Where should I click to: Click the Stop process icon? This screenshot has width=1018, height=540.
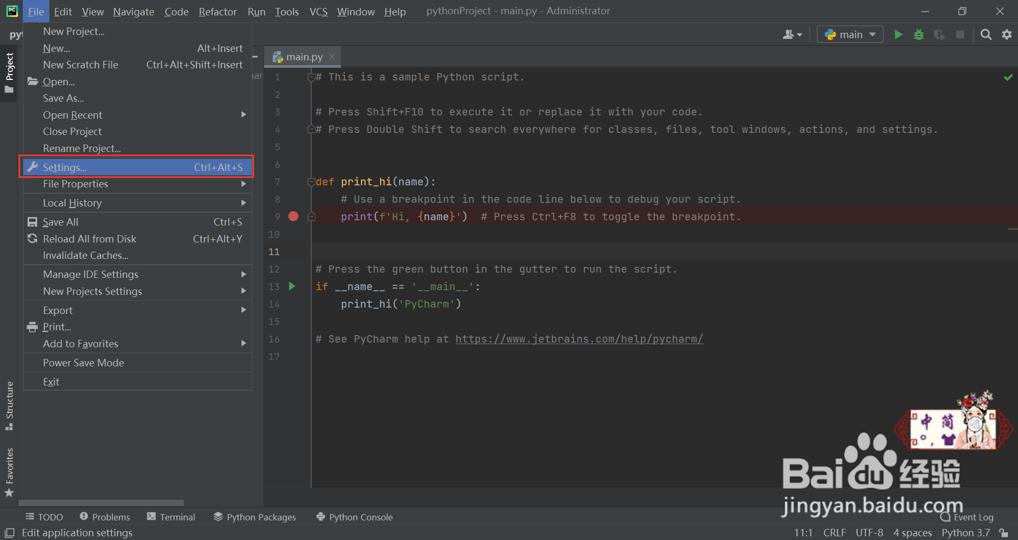[x=960, y=34]
